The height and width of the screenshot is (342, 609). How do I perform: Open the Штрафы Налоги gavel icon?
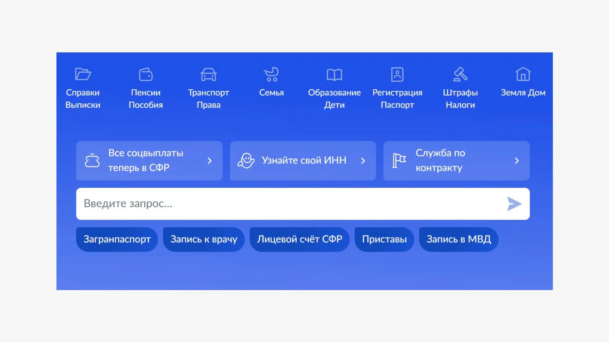pos(460,74)
